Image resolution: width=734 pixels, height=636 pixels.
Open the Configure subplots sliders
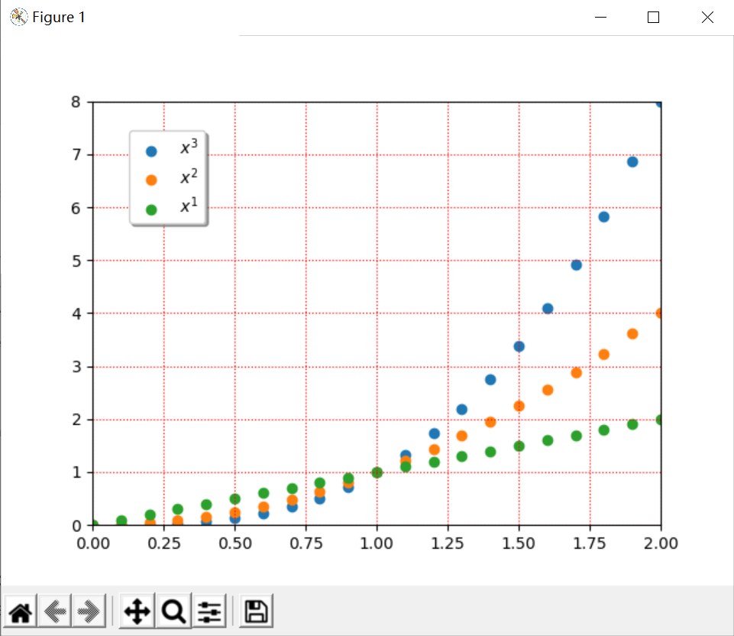210,611
